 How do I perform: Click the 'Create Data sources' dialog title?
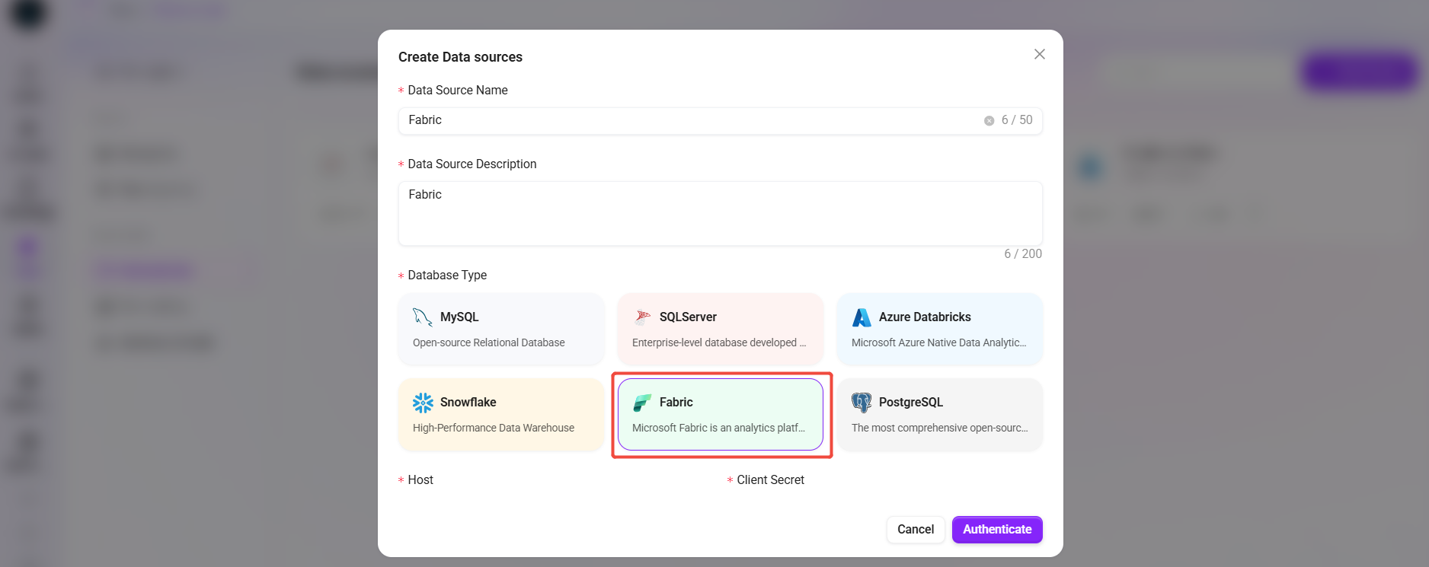coord(460,57)
